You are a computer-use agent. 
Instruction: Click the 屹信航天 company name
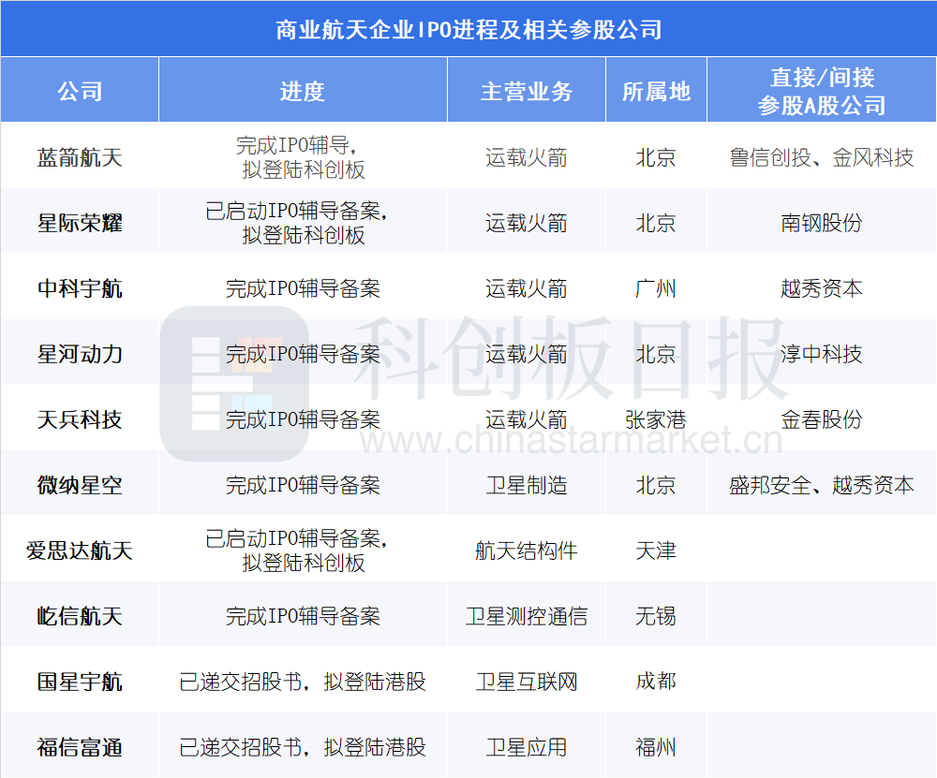click(80, 615)
